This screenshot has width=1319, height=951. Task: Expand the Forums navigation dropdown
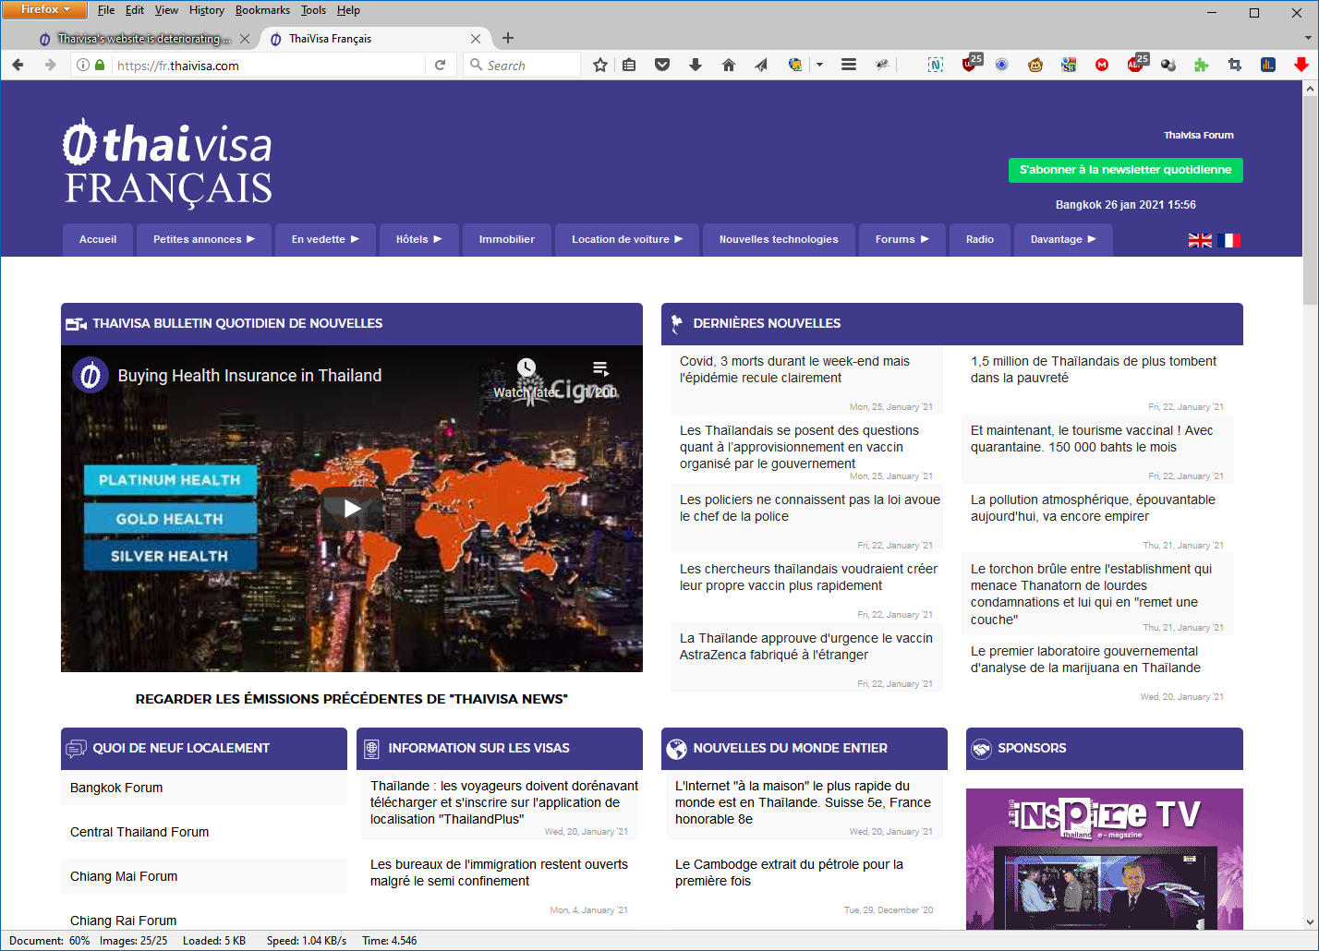tap(902, 239)
